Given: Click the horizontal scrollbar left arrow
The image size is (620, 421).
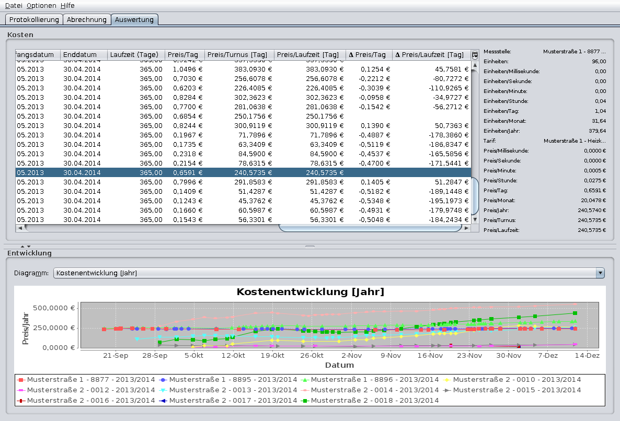Looking at the screenshot, I should point(19,228).
